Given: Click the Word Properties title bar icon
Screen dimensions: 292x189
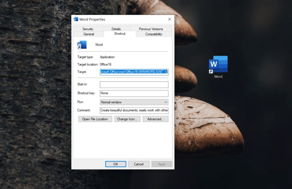Looking at the screenshot, I should click(76, 19).
